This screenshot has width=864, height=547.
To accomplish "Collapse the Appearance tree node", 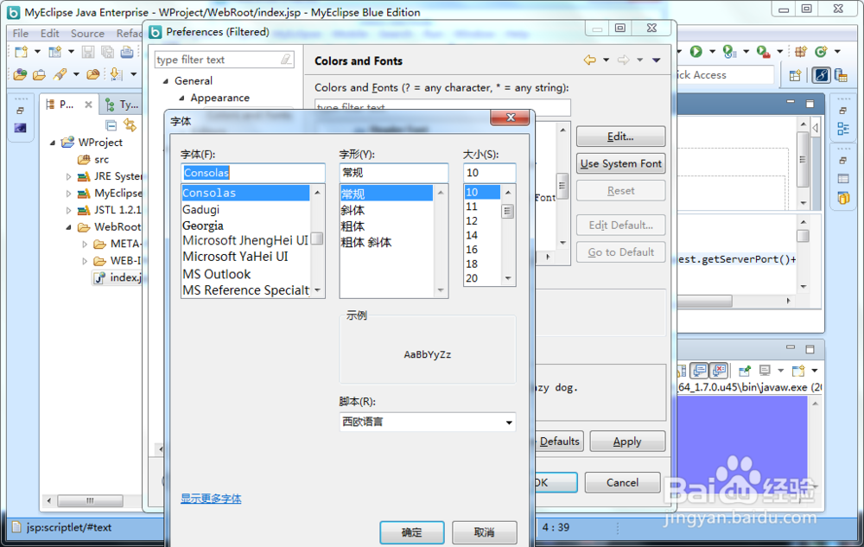I will 181,98.
